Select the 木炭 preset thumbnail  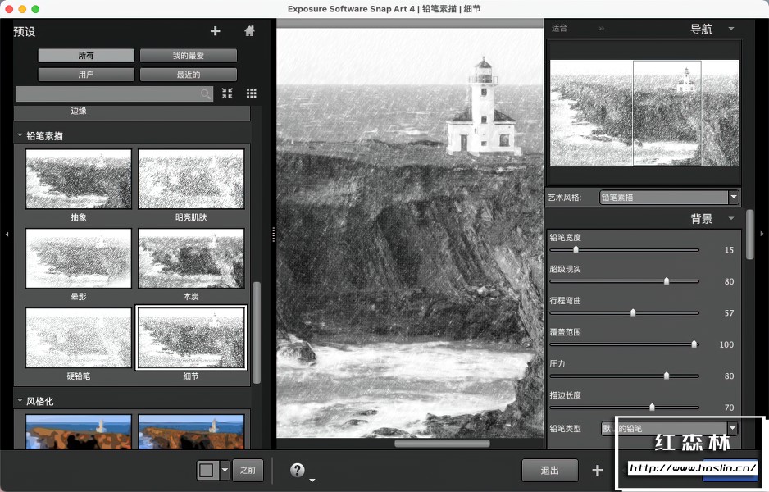coord(191,258)
